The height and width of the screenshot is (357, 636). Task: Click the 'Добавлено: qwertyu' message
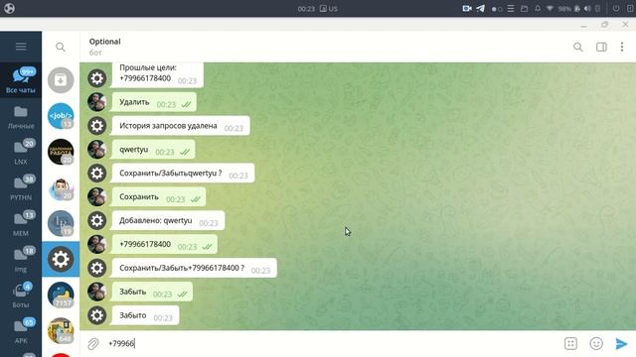pos(168,221)
